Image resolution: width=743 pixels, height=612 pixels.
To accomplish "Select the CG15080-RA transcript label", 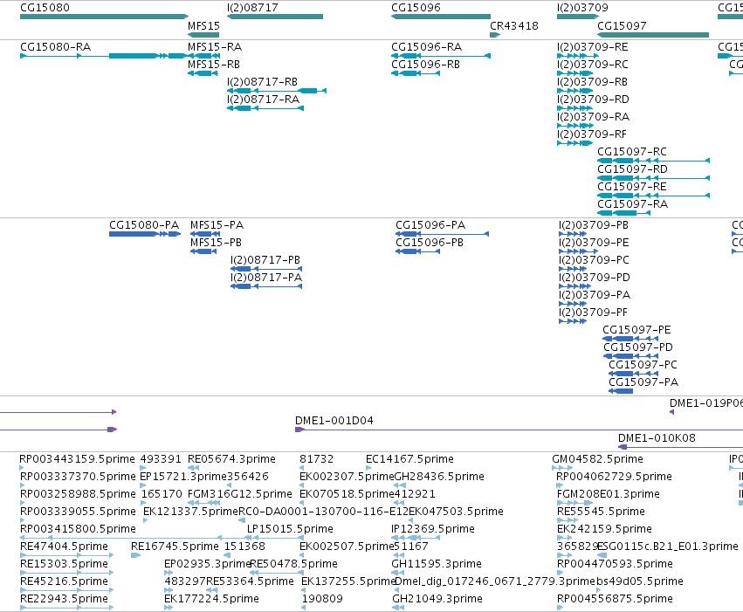I will [55, 47].
